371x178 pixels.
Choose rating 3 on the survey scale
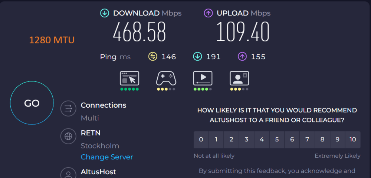click(x=247, y=140)
